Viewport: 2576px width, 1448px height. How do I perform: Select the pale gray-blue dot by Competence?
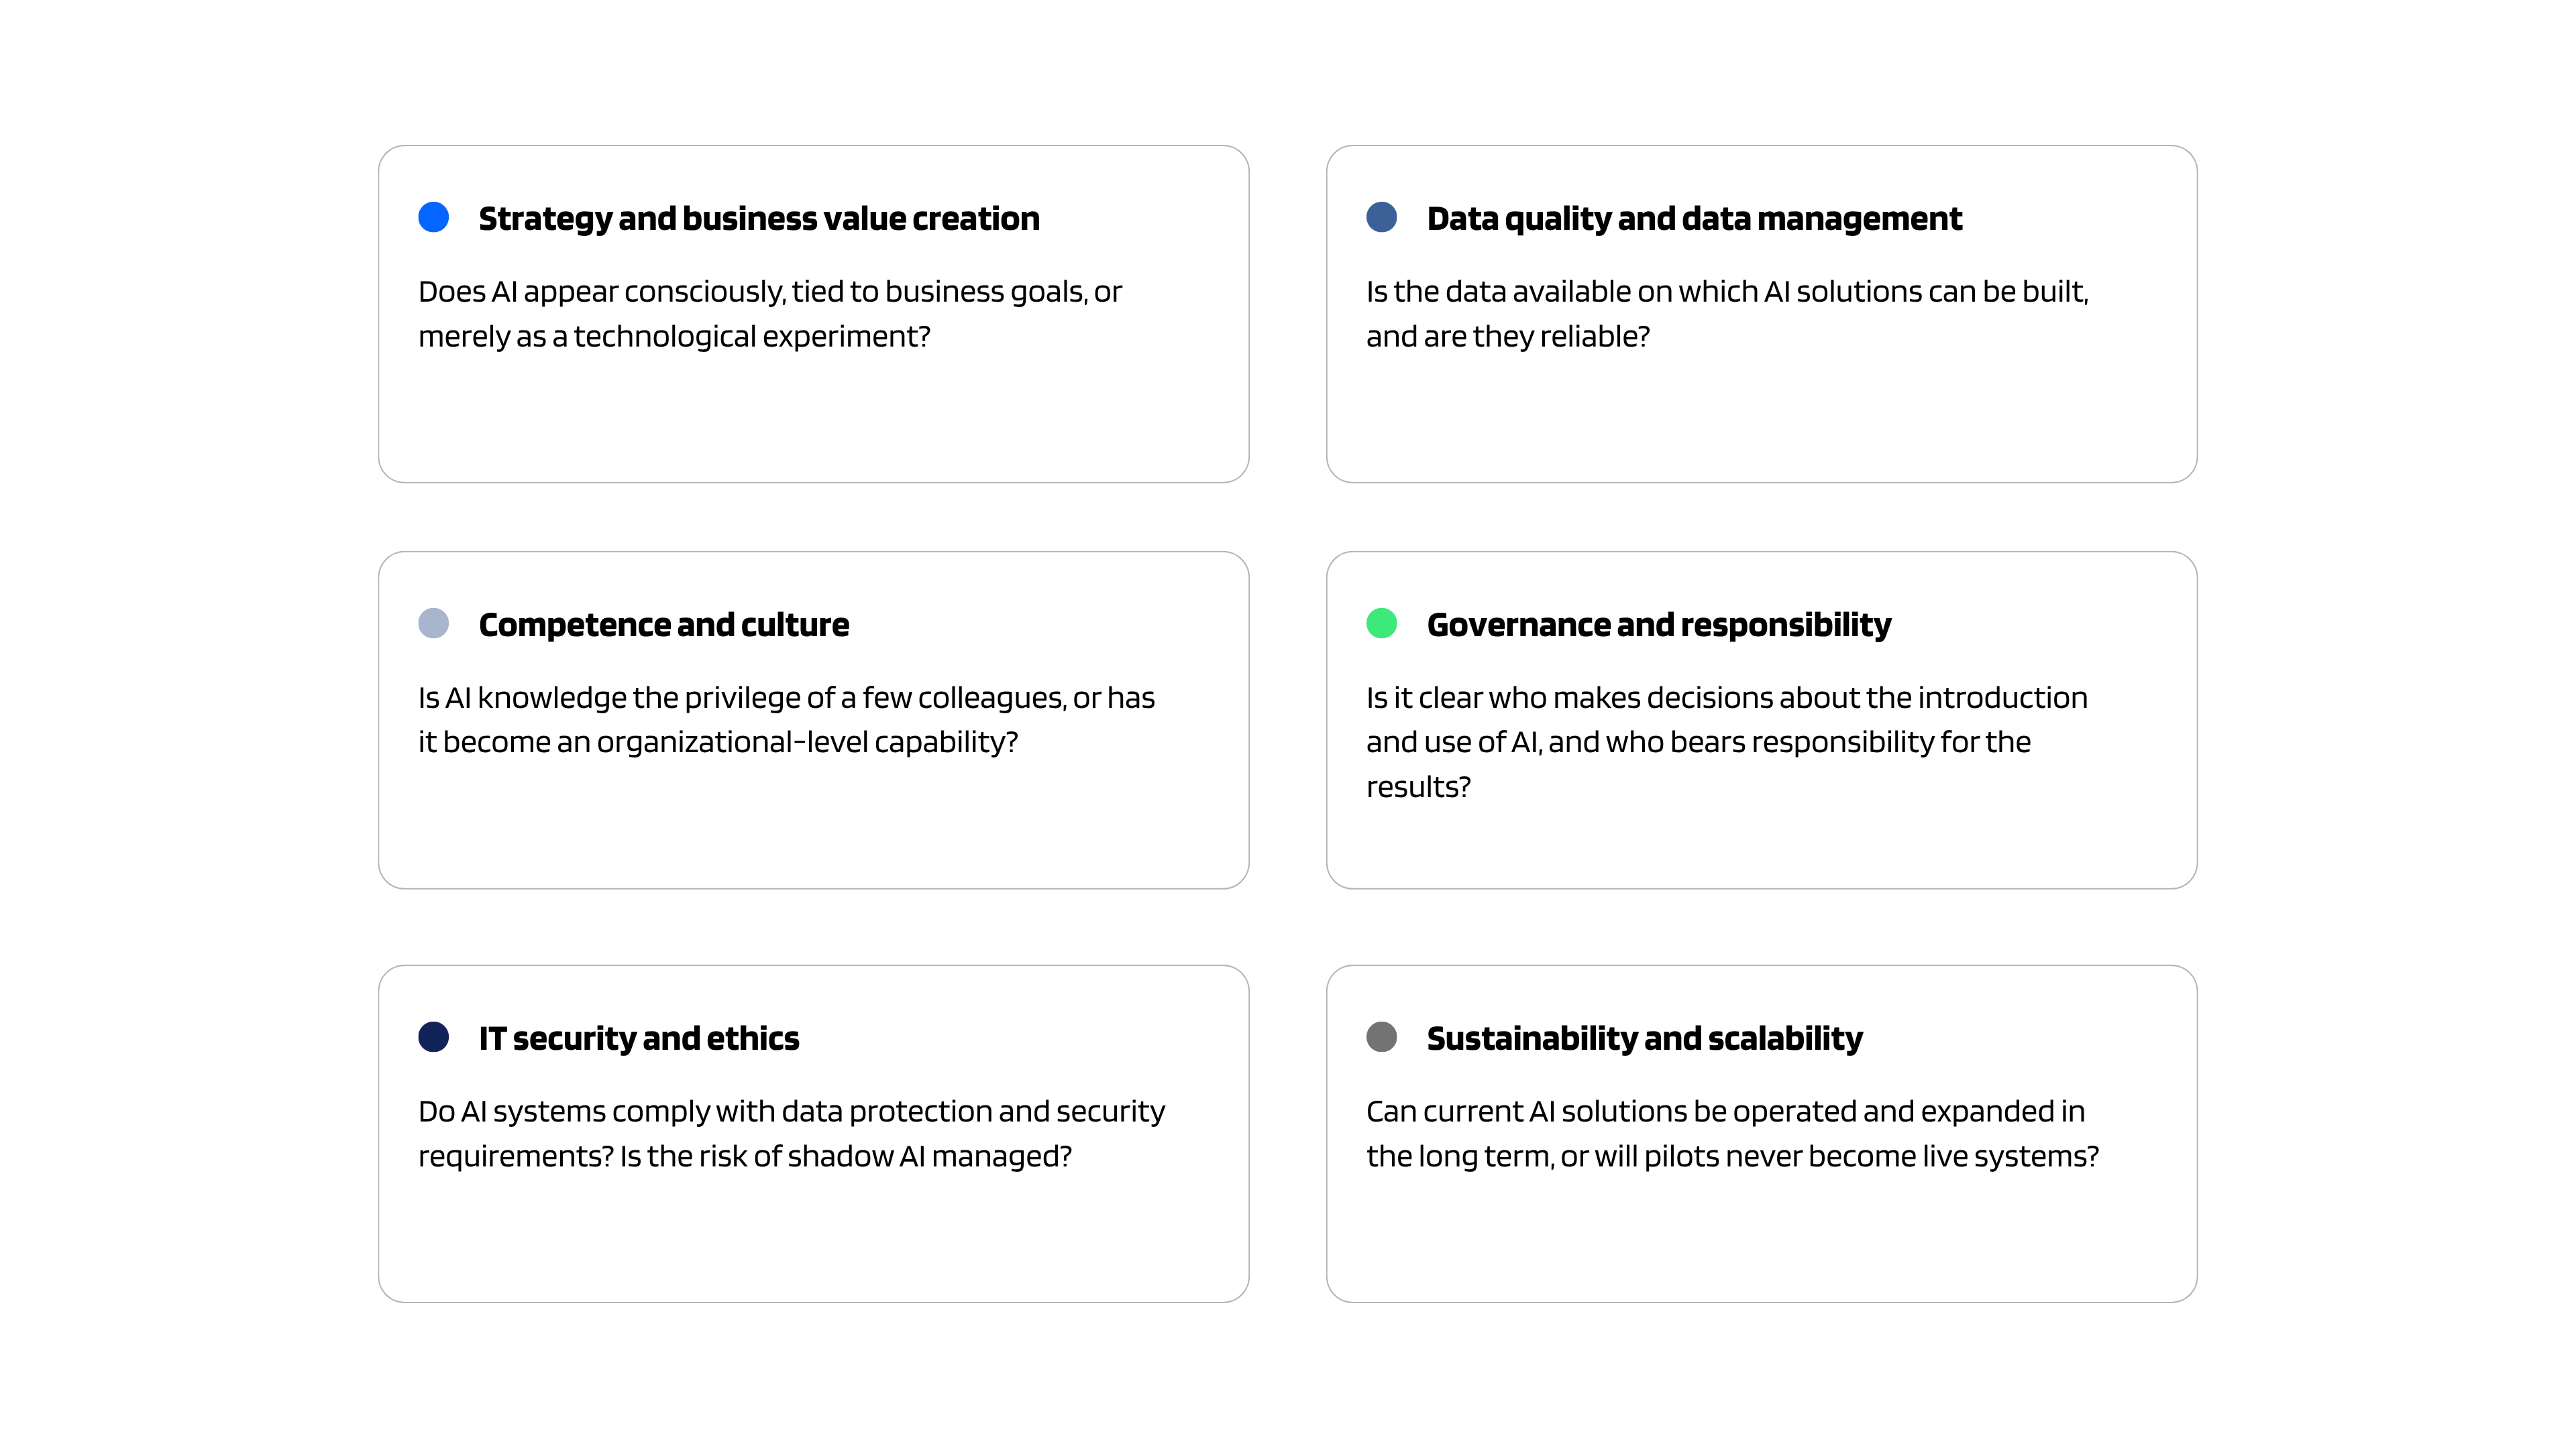click(x=433, y=623)
